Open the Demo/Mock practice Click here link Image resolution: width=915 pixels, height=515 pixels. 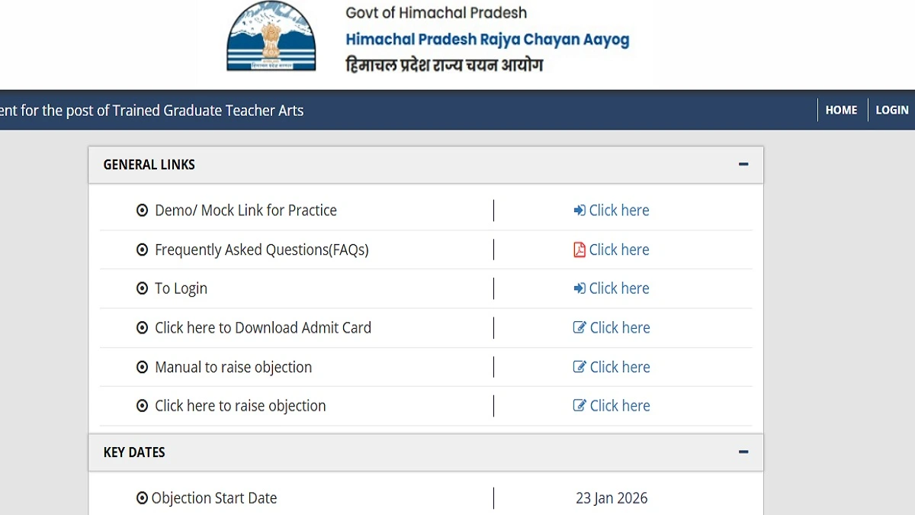coord(619,210)
